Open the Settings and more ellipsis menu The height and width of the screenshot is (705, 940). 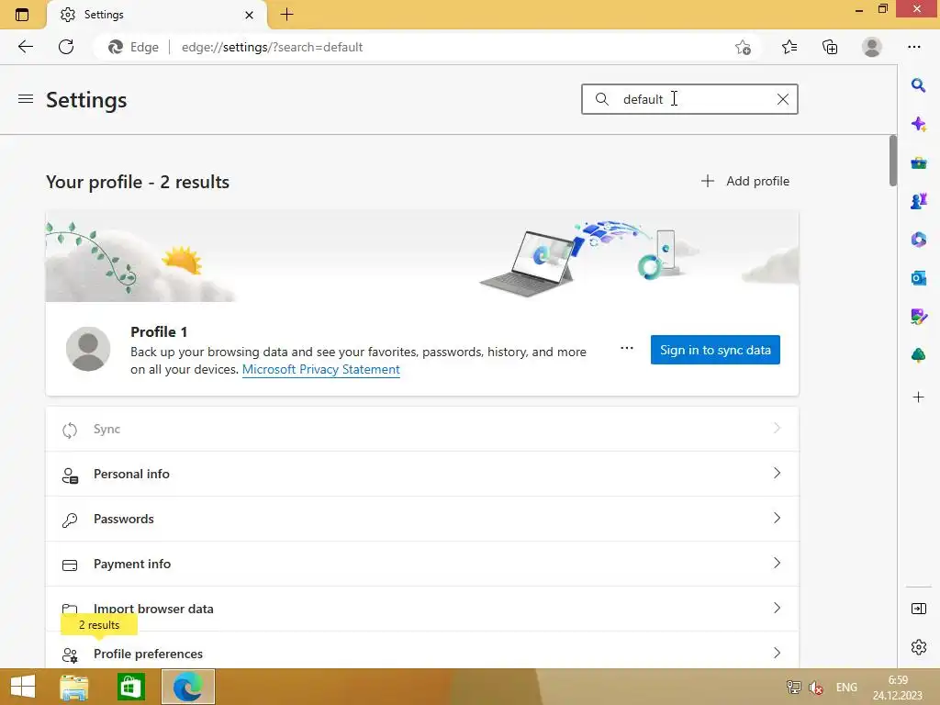(x=913, y=47)
